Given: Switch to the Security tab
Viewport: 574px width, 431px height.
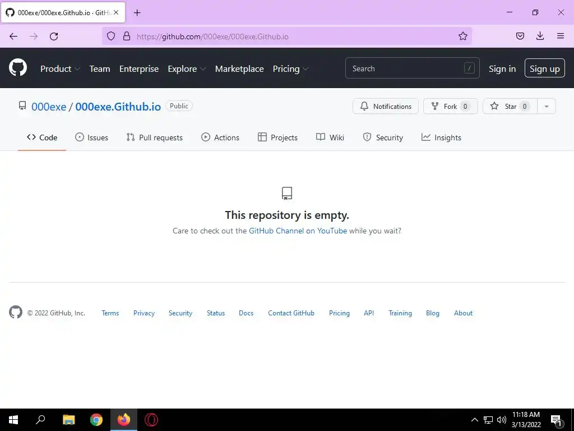Looking at the screenshot, I should point(383,137).
